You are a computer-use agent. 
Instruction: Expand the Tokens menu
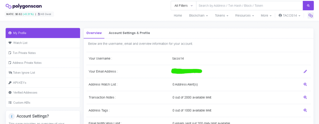click(x=221, y=15)
